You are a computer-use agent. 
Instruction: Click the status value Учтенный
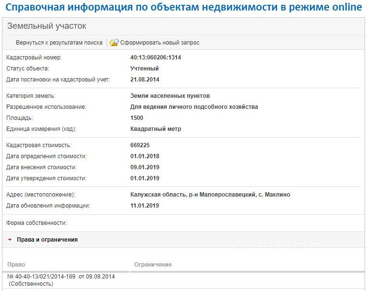(x=144, y=69)
